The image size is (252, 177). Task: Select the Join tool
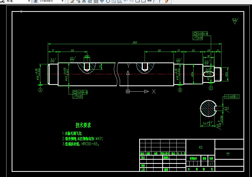150,1
